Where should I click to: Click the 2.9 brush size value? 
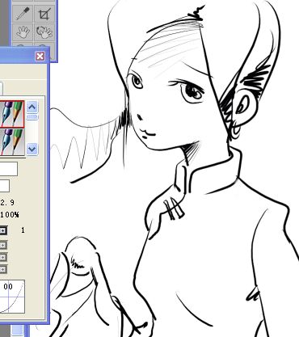pyautogui.click(x=7, y=202)
